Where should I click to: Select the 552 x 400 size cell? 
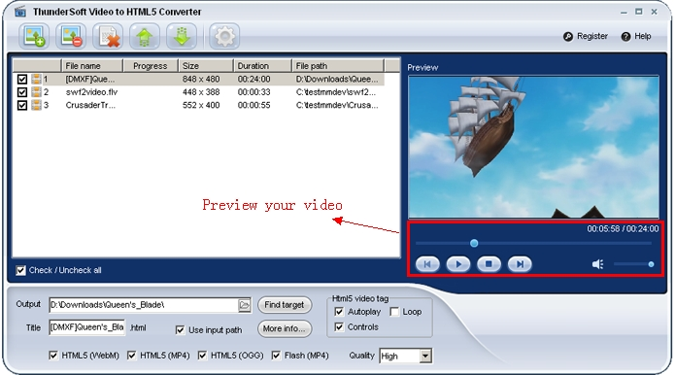(x=201, y=105)
